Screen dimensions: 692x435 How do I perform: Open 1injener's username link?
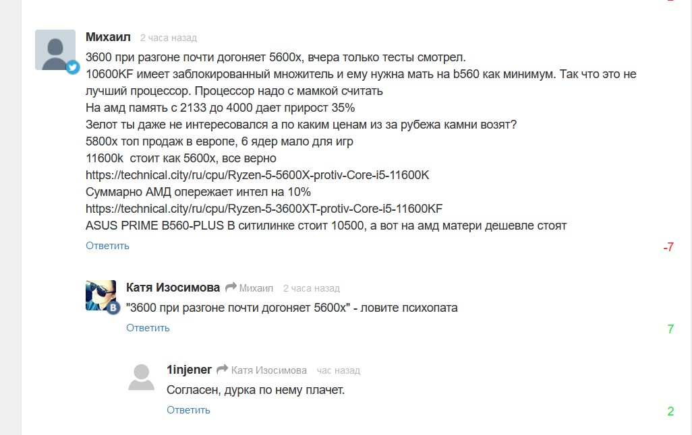(189, 370)
